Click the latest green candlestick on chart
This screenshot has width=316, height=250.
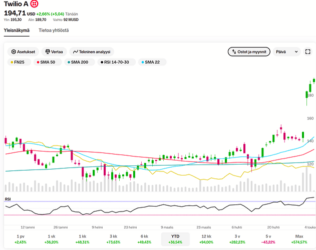click(x=314, y=80)
